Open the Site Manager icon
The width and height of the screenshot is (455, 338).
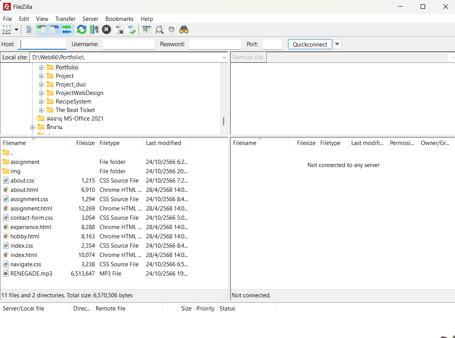click(x=7, y=29)
